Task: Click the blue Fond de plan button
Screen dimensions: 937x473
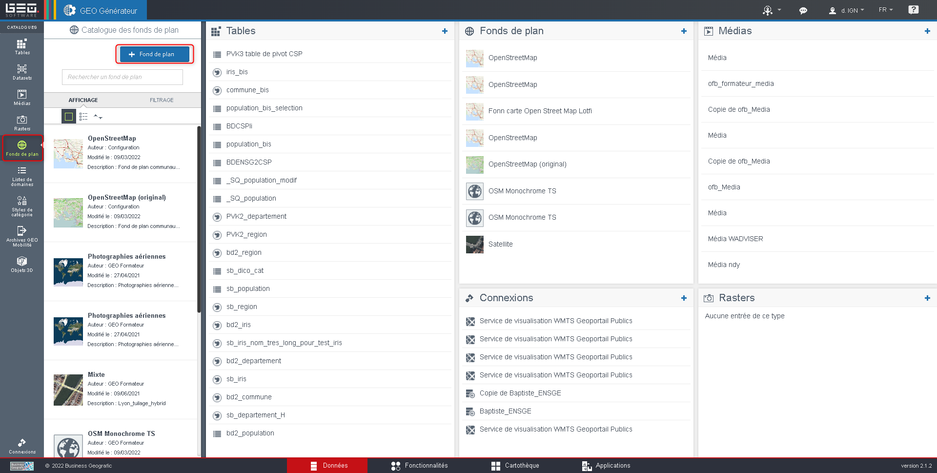Action: click(155, 54)
